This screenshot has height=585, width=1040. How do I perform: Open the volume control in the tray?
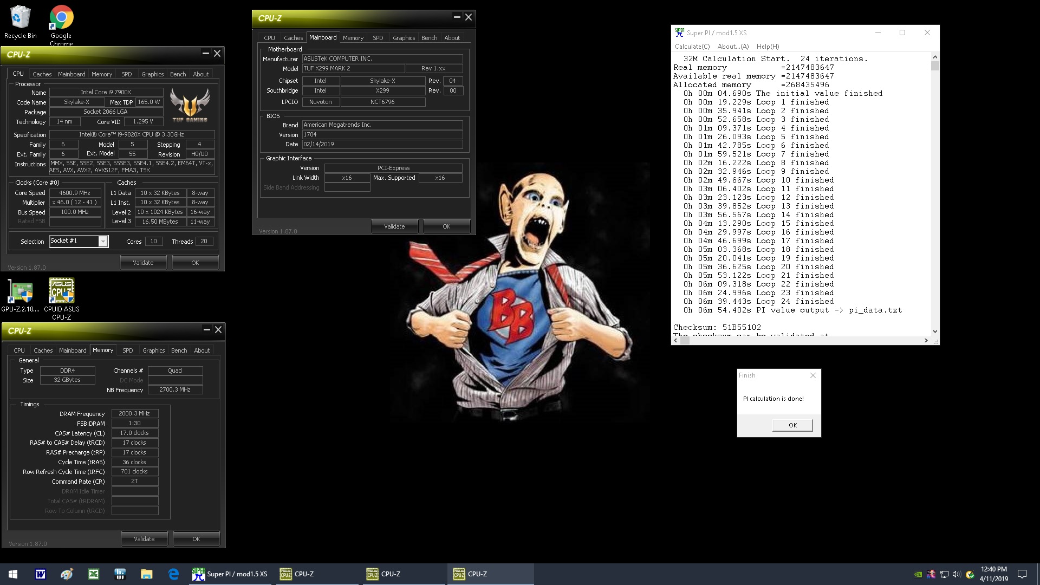(957, 574)
